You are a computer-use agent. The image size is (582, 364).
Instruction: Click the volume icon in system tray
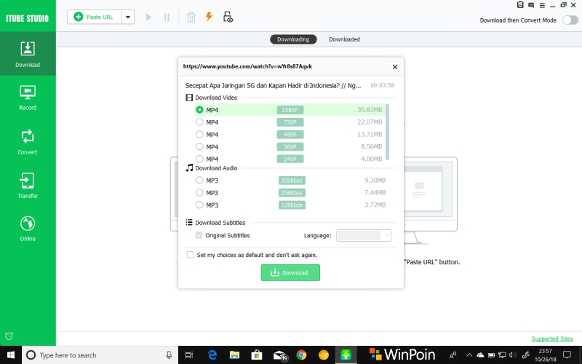tap(514, 355)
